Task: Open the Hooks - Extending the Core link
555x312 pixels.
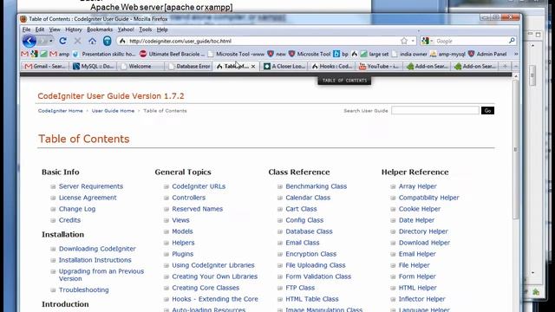Action: (215, 299)
